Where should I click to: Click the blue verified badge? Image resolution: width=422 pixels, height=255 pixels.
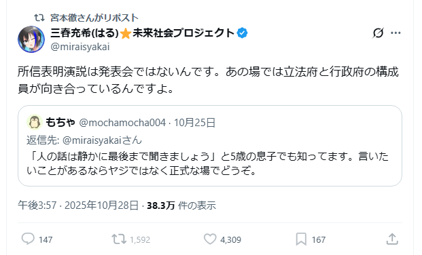pos(242,33)
